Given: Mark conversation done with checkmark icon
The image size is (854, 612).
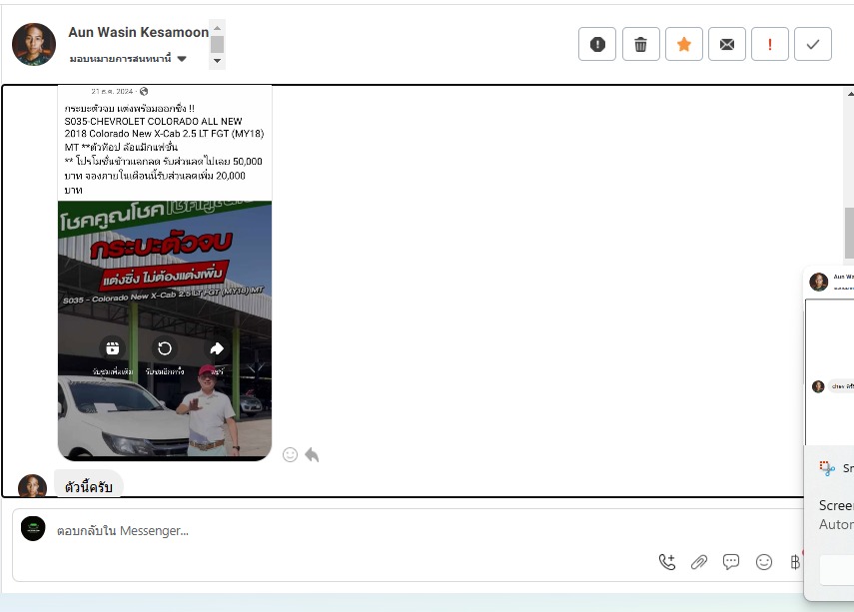Looking at the screenshot, I should 813,44.
